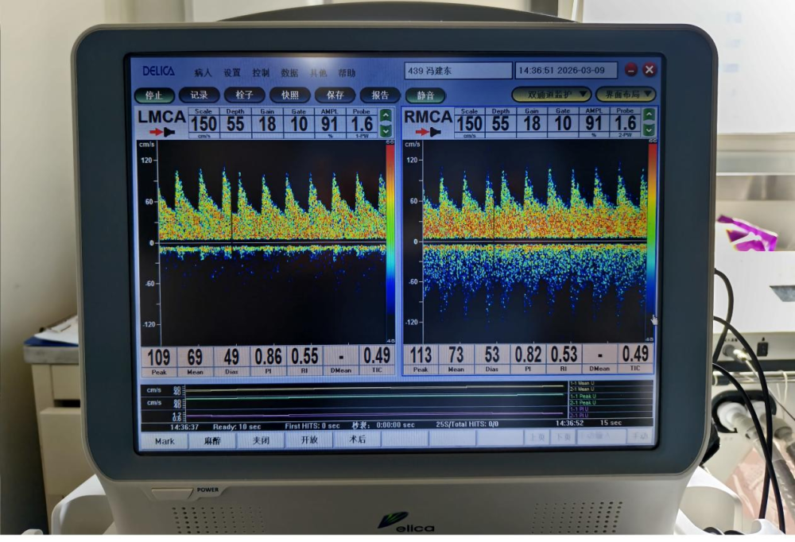Viewport: 795px width, 542px height.
Task: Click the RMCA color scale bar
Action: tap(653, 241)
